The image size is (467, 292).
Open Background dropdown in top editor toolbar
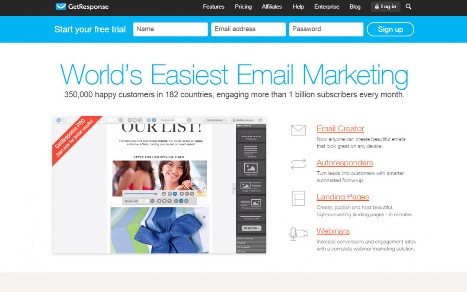point(180,120)
